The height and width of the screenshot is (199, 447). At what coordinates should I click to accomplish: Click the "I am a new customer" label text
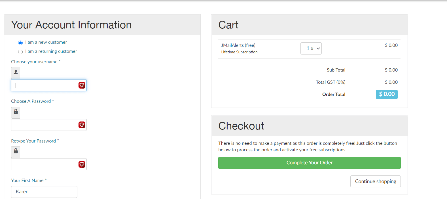click(46, 42)
